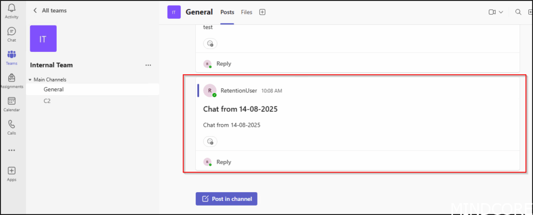Screen dimensions: 533x215
Task: Select the C2 channel
Action: pyautogui.click(x=48, y=101)
